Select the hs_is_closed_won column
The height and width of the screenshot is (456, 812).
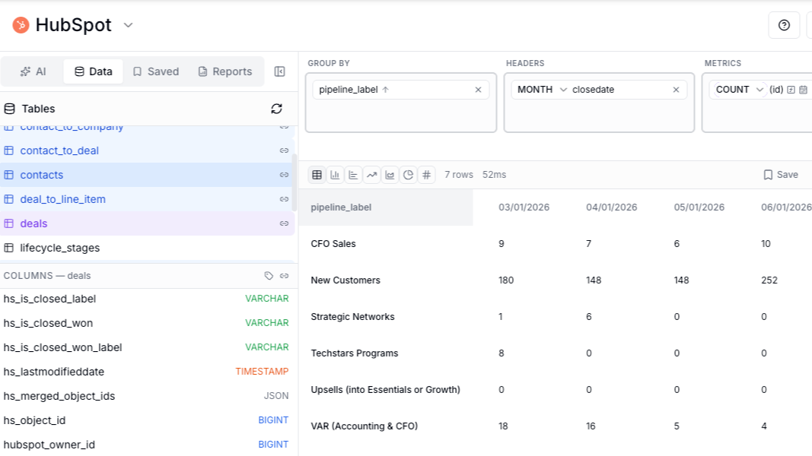[146, 323]
